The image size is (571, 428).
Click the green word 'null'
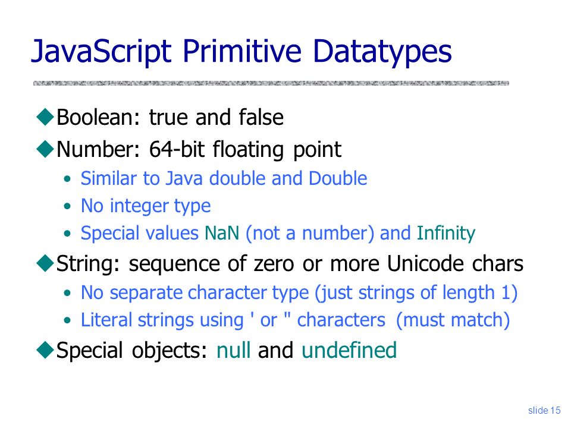point(233,350)
